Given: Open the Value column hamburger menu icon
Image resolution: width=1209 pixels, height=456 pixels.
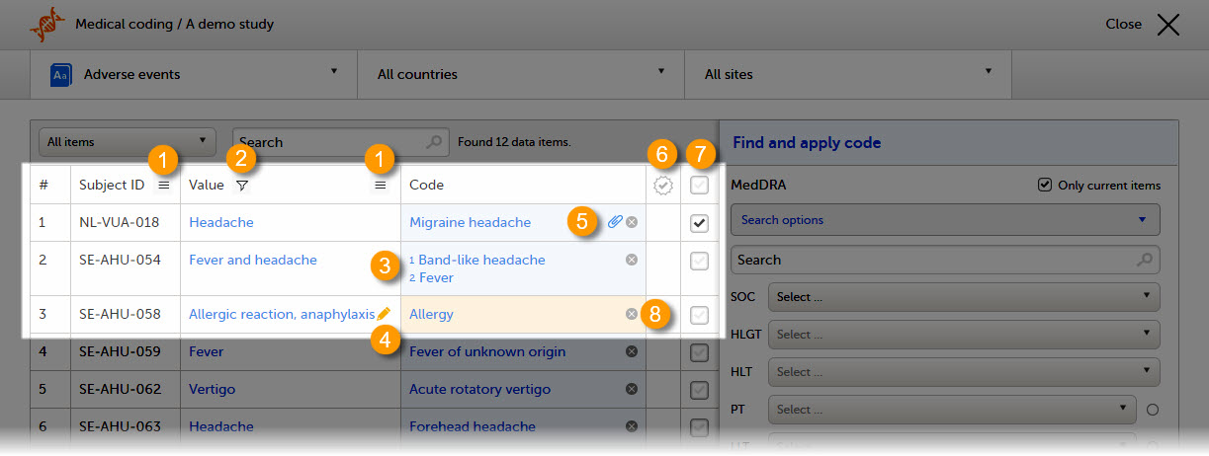Looking at the screenshot, I should [381, 185].
